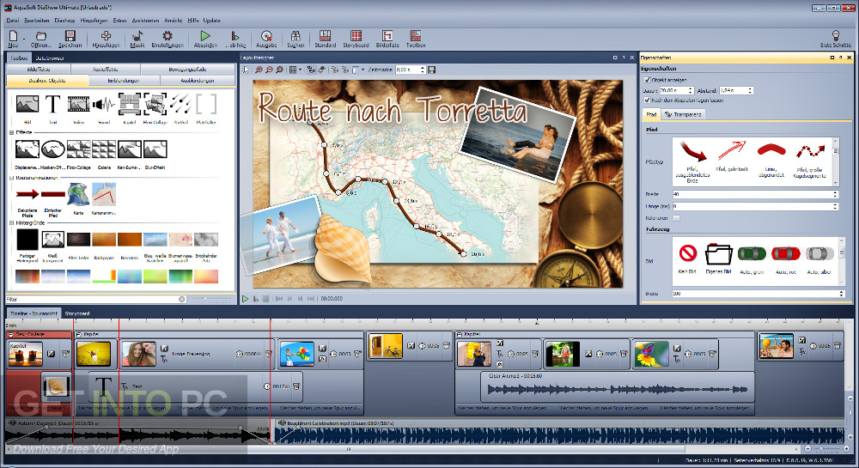The image size is (859, 468).
Task: Click the Erste Schritte lightbulb icon
Action: click(x=836, y=35)
